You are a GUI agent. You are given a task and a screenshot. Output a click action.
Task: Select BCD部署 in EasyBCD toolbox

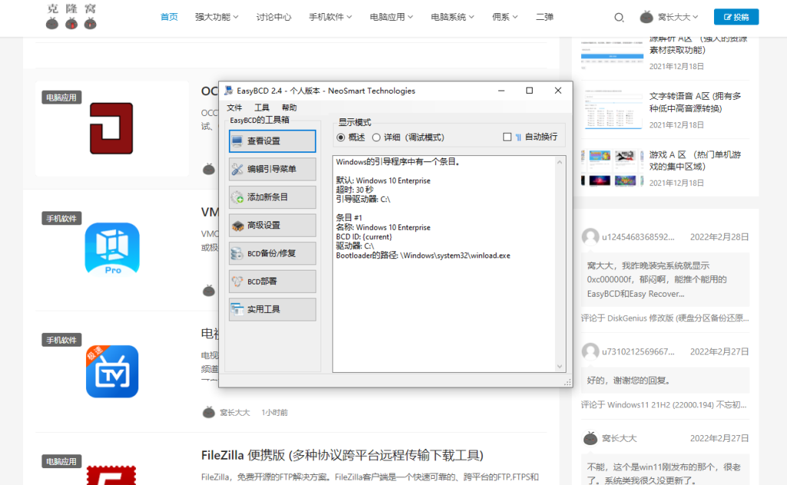click(x=272, y=281)
